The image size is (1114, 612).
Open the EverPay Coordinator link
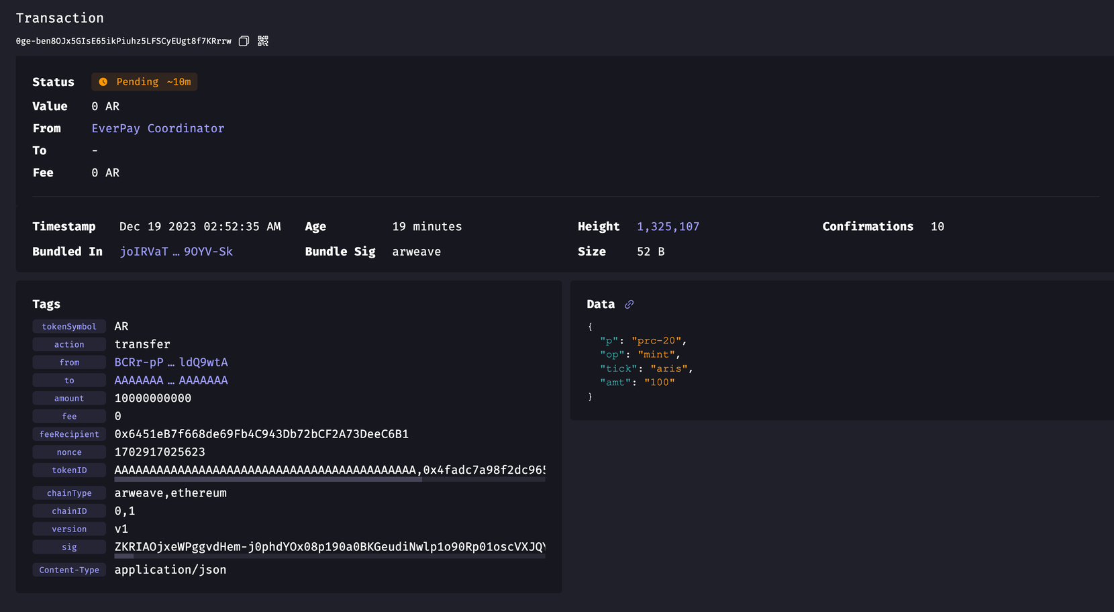coord(158,128)
